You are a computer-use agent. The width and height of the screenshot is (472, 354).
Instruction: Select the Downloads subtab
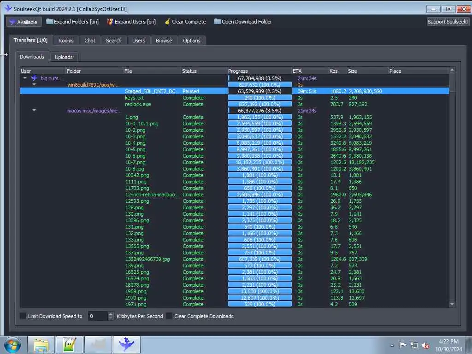(32, 57)
